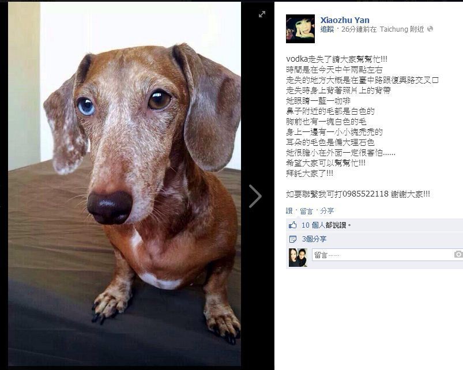Open Xiaozhu Yan's profile picture
Viewport: 463px width, 370px height.
point(300,29)
